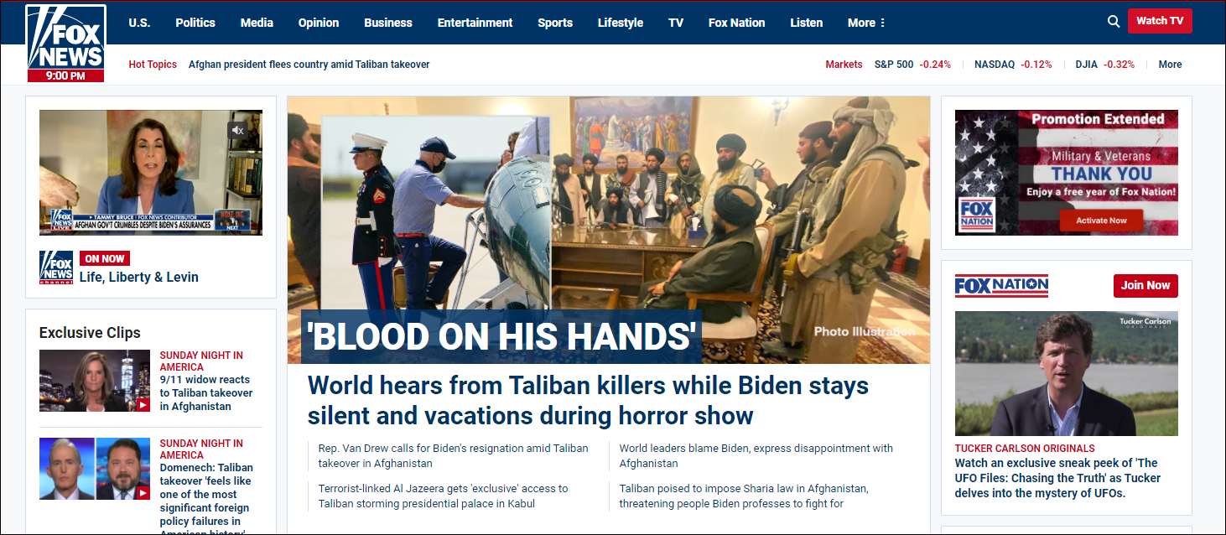Click the Fox Nation logo in sidebar
This screenshot has width=1226, height=535.
tap(1001, 286)
